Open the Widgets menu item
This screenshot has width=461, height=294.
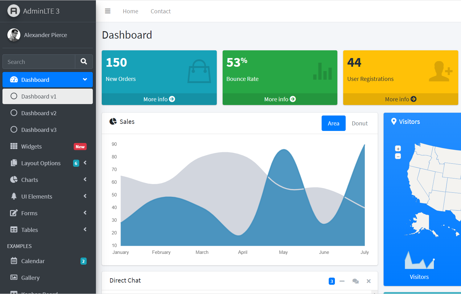pos(47,146)
